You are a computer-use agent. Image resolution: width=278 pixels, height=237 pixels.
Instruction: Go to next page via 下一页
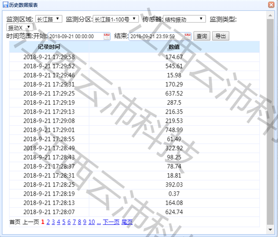[111, 222]
